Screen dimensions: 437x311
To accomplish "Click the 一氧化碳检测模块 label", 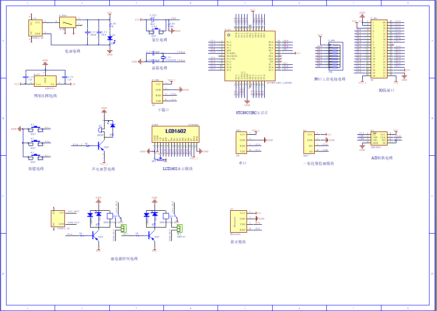I will [x=318, y=164].
